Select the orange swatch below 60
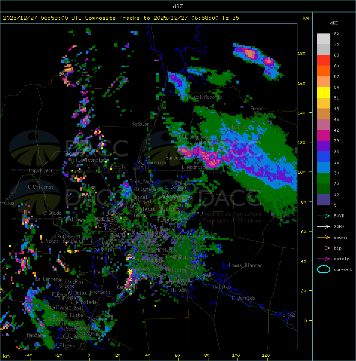 323,71
